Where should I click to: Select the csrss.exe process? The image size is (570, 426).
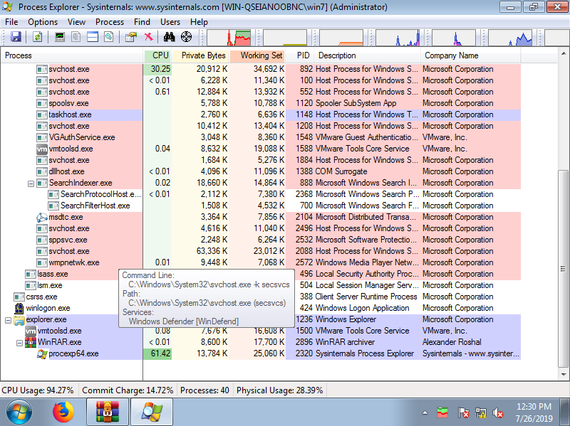tap(41, 297)
